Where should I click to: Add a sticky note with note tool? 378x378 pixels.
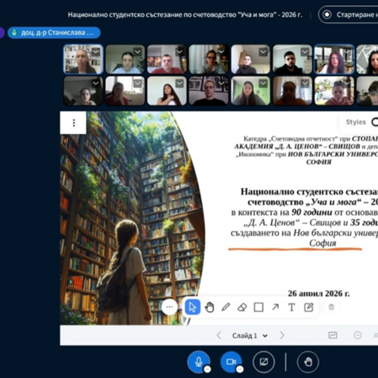click(308, 307)
